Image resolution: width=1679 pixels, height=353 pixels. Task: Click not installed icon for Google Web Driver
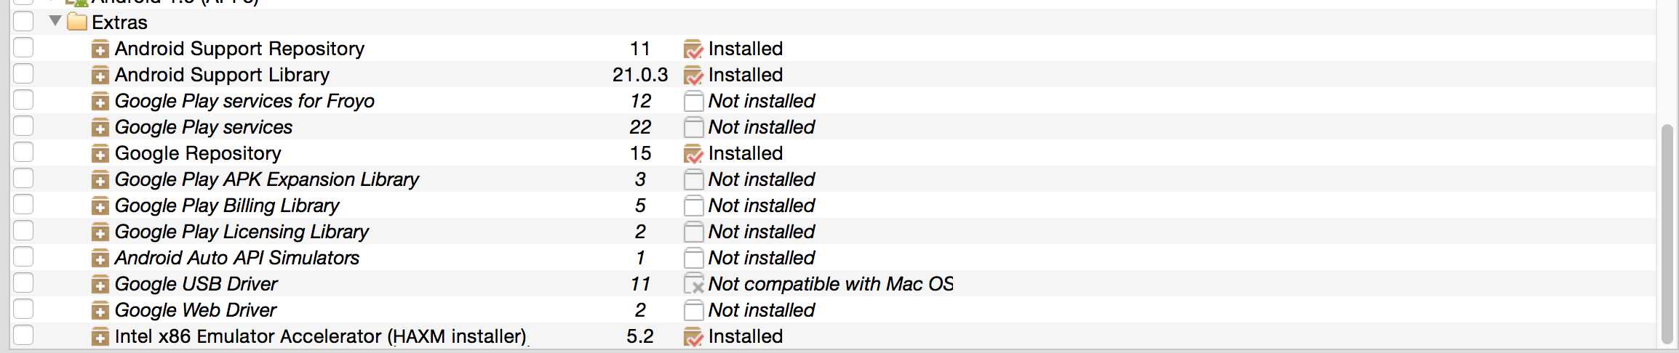[x=694, y=311]
